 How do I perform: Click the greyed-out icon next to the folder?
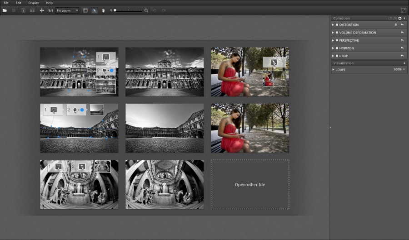tap(14, 10)
